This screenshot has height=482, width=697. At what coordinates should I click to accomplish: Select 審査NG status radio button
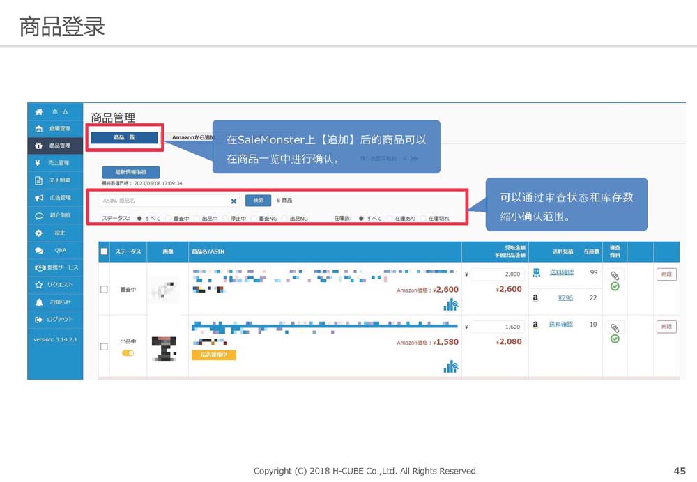pos(254,219)
